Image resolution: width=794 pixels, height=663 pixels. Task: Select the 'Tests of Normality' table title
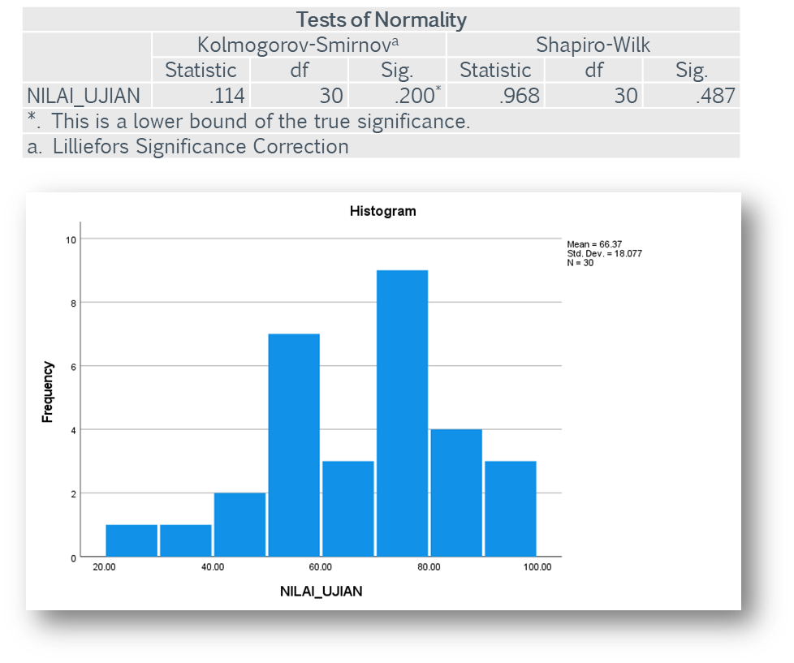[x=381, y=19]
